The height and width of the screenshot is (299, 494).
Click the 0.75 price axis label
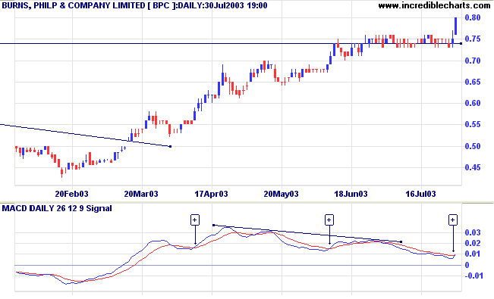click(x=473, y=39)
